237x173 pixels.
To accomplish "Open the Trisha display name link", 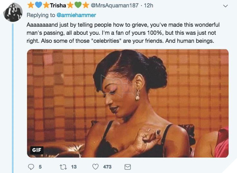I will pos(58,6).
